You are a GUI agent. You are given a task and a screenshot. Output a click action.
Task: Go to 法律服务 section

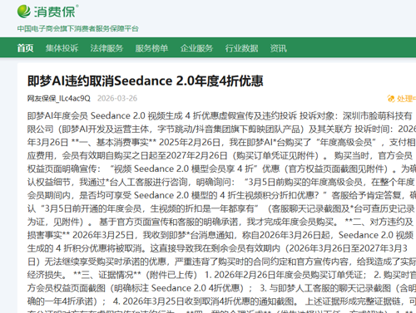point(106,48)
